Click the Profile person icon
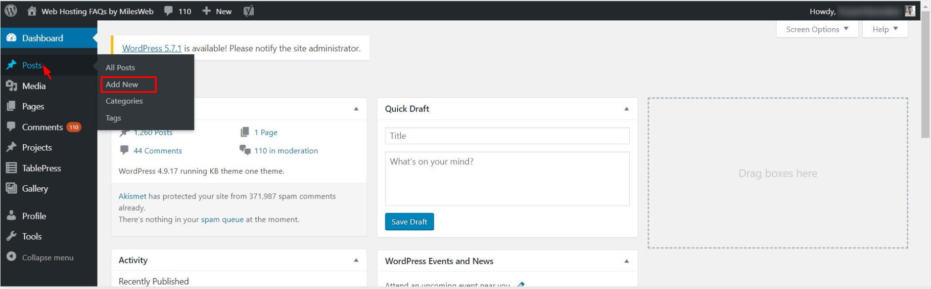The height and width of the screenshot is (289, 931). (x=11, y=216)
